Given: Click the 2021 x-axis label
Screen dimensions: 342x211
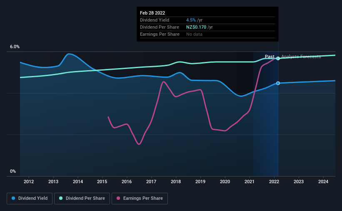Looking at the screenshot, I should [249, 182].
